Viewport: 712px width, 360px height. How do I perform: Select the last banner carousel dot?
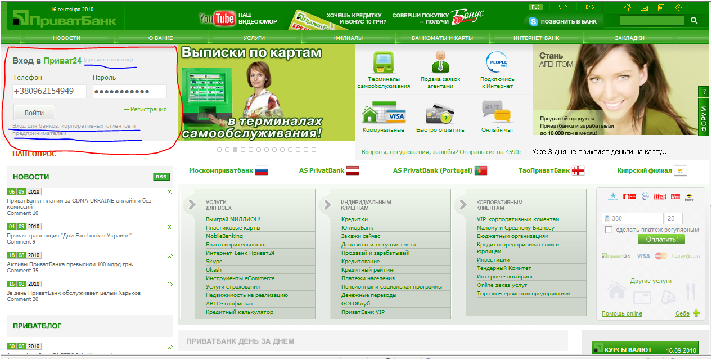pyautogui.click(x=314, y=150)
